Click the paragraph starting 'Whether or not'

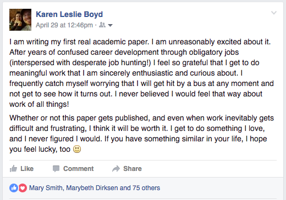141,134
